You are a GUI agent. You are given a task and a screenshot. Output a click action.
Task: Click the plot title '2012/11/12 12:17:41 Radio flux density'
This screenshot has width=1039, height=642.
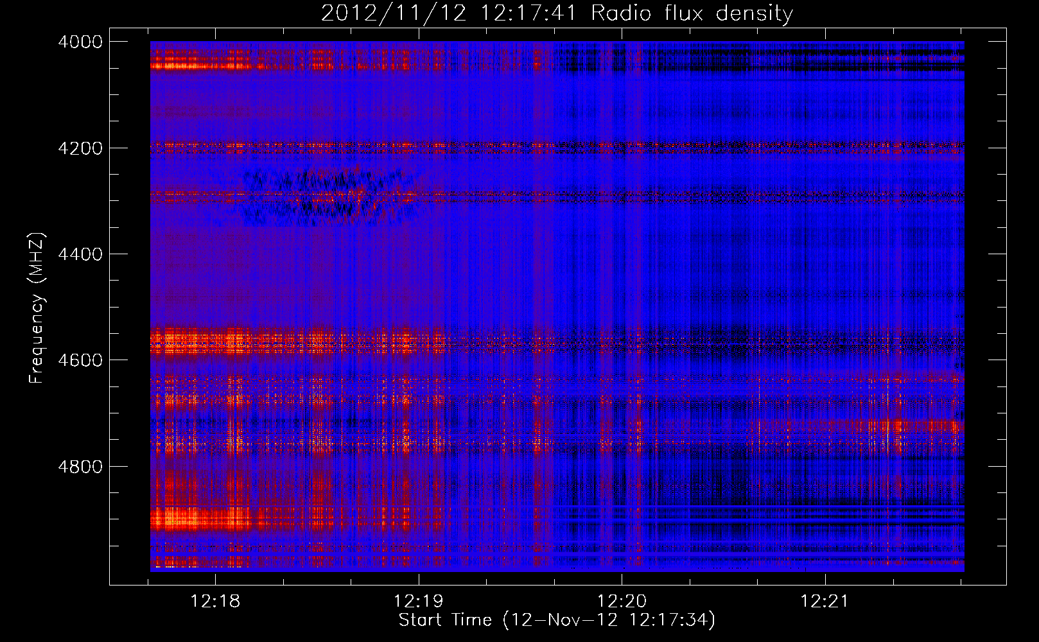click(557, 13)
